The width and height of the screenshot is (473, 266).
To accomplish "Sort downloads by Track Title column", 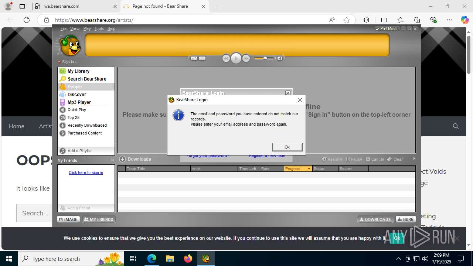I will [158, 168].
